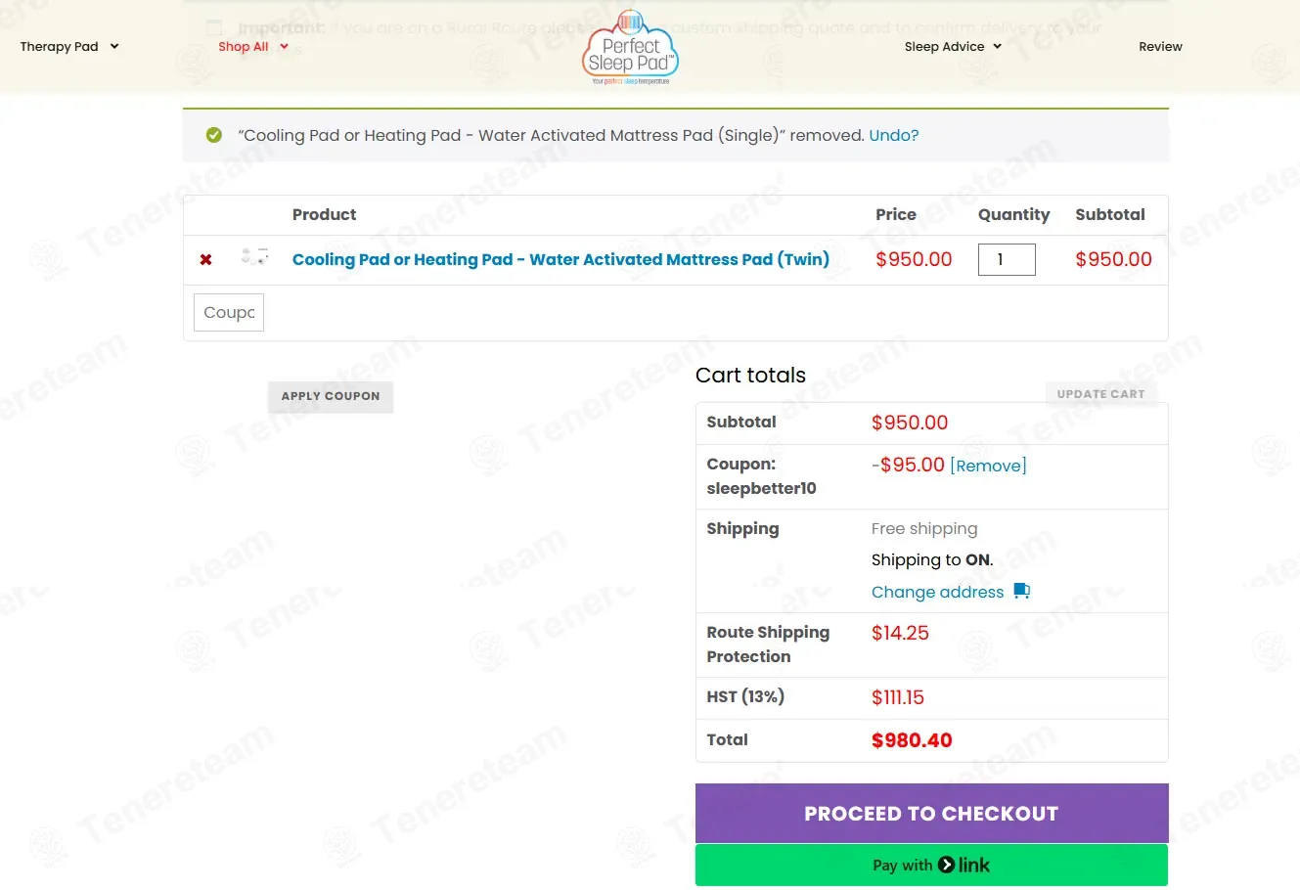Viewport: 1300px width, 890px height.
Task: Click the truck icon beside Change address
Action: (1022, 591)
